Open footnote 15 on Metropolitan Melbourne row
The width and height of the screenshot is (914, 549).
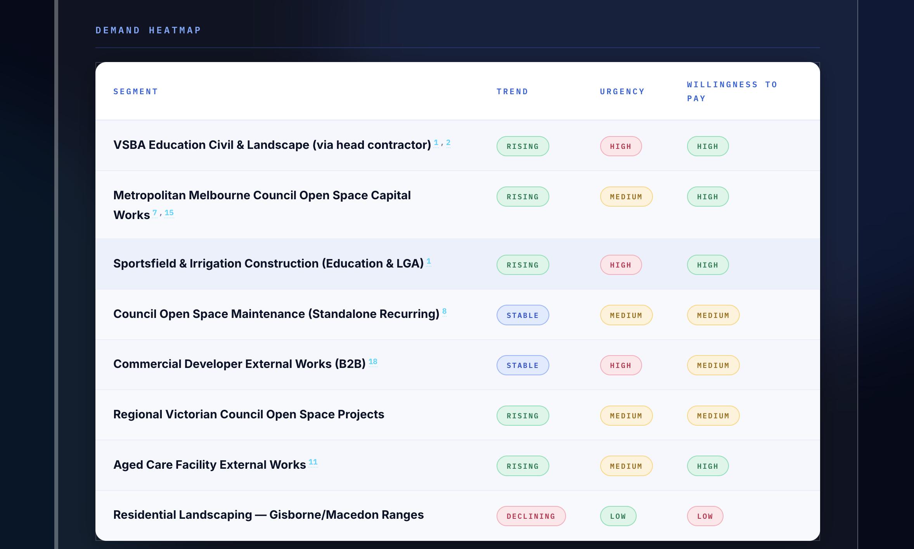(x=169, y=213)
